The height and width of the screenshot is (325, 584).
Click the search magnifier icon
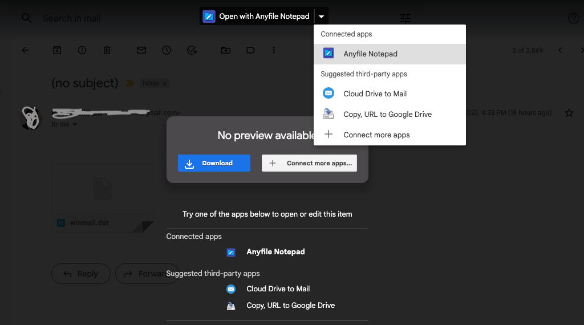point(26,18)
